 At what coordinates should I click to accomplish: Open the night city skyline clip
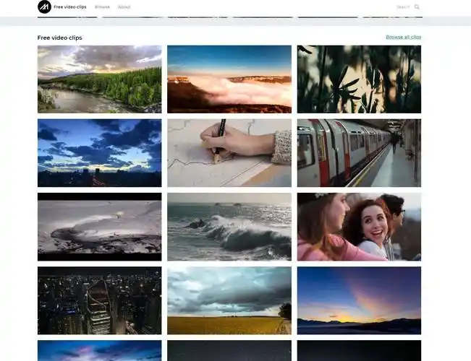99,300
